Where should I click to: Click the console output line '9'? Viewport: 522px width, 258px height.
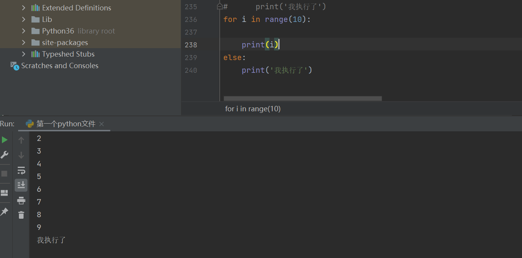pos(39,227)
